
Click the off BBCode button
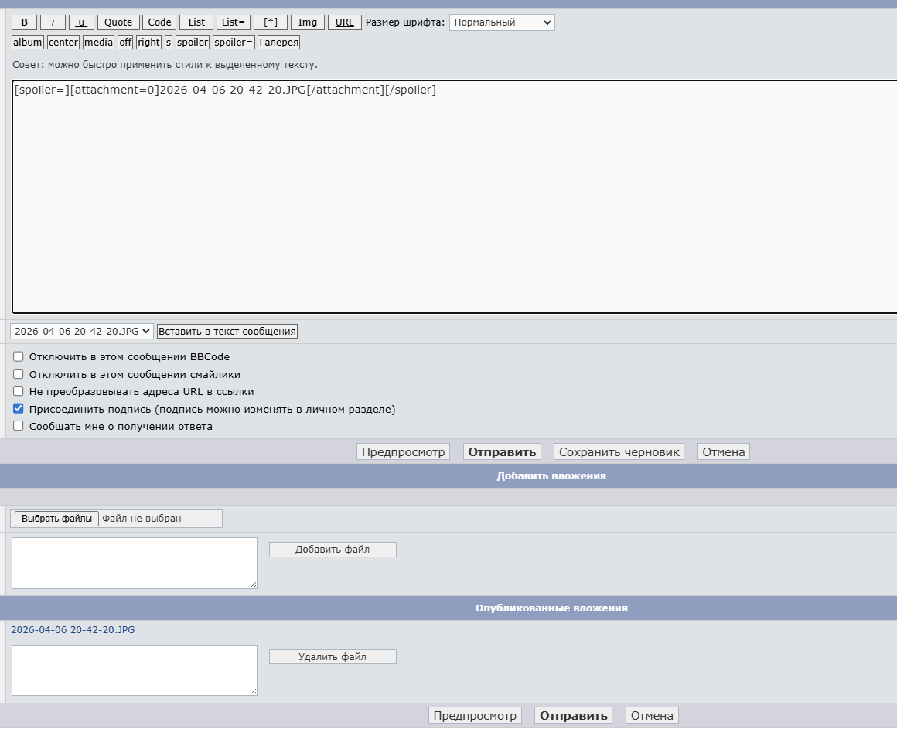125,43
